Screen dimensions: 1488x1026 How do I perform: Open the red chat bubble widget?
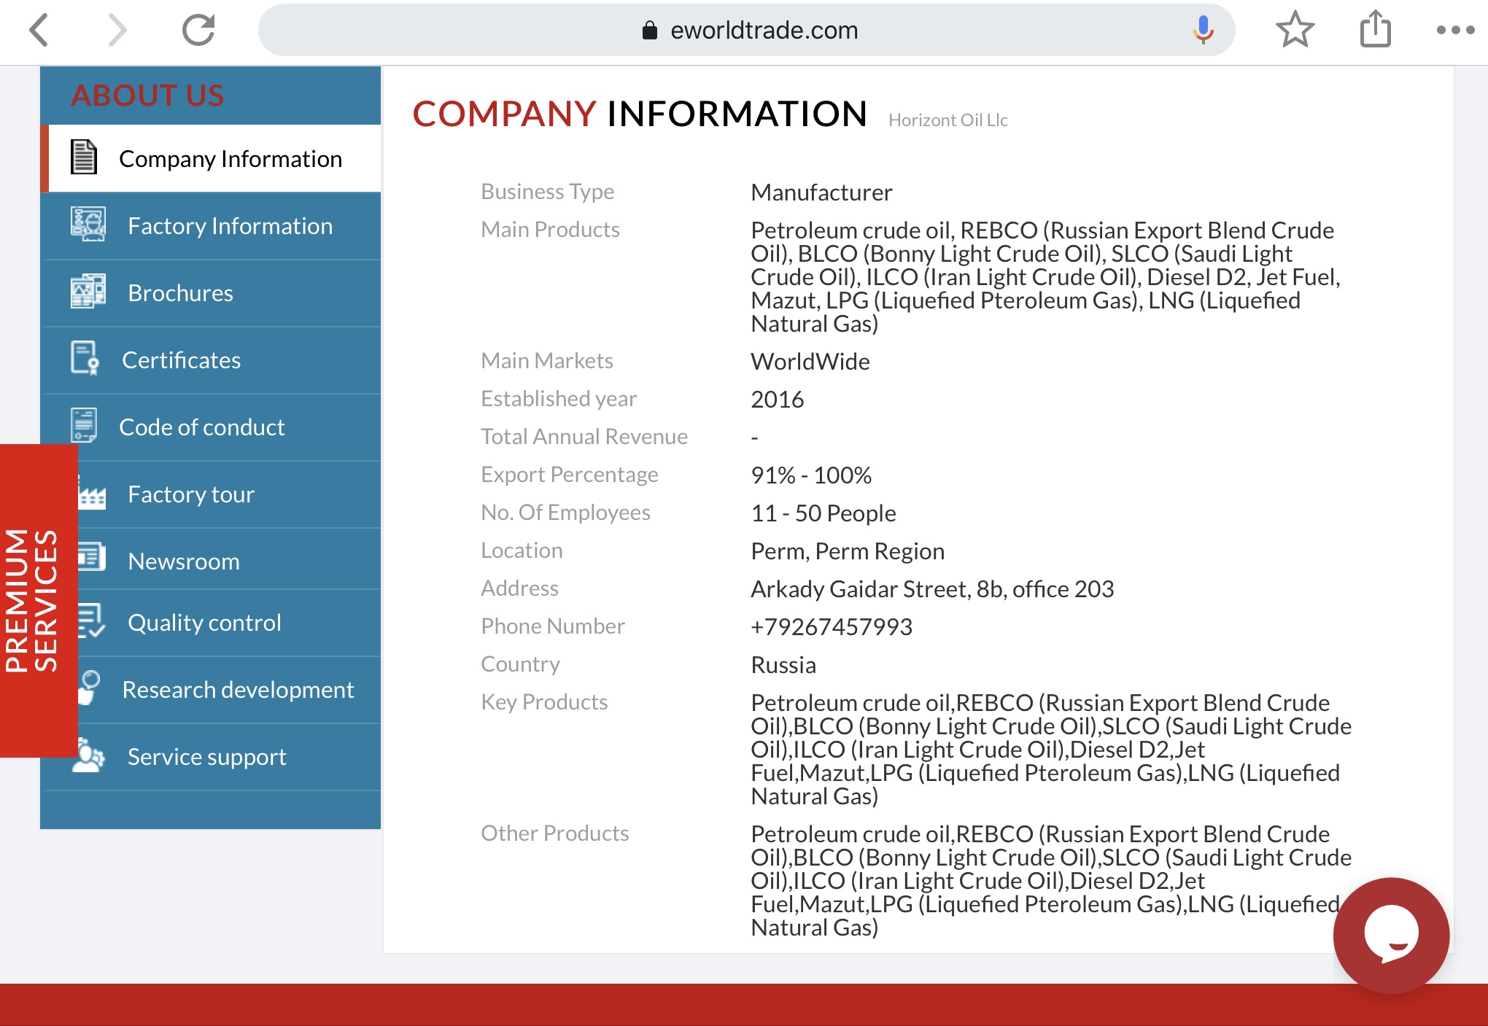[x=1391, y=935]
